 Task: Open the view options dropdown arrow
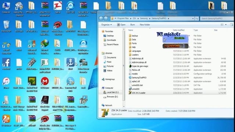[226, 25]
